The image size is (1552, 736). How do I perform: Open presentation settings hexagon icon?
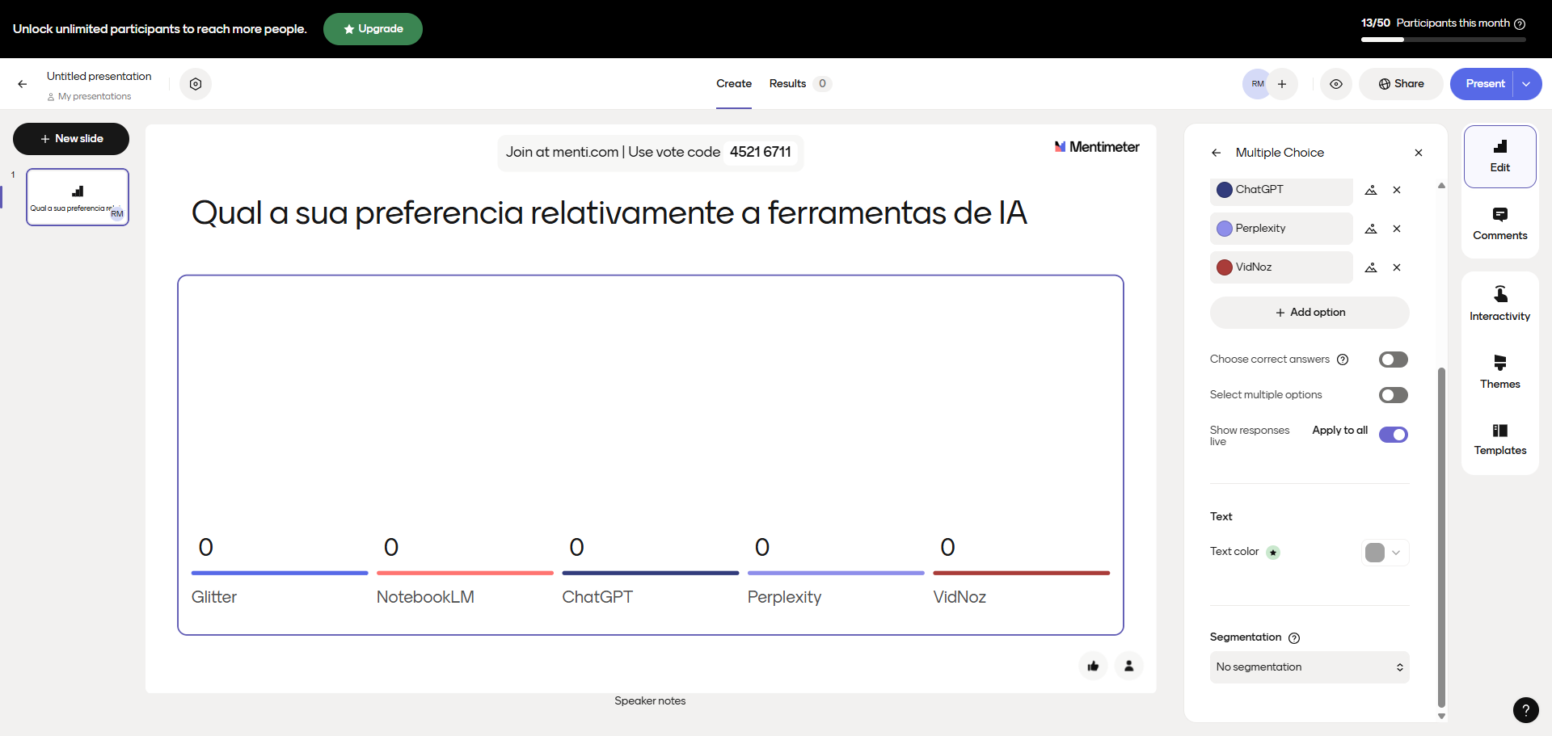(196, 84)
